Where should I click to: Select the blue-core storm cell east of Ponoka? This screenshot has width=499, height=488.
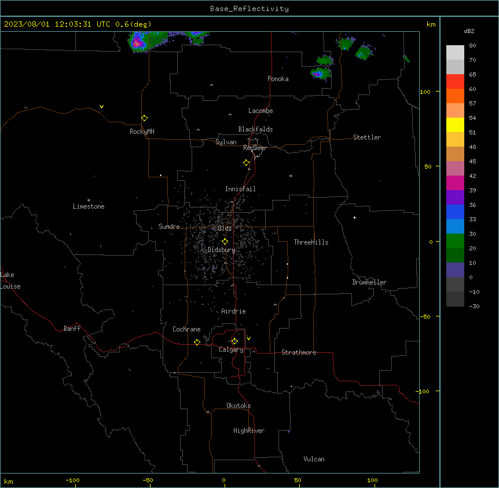click(321, 74)
